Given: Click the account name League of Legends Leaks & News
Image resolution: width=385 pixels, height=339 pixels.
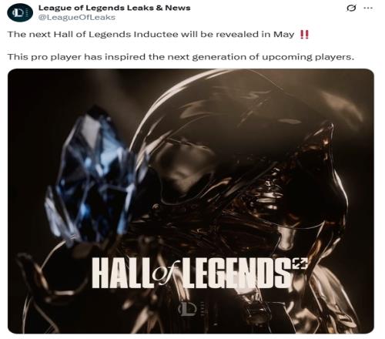Looking at the screenshot, I should point(115,8).
